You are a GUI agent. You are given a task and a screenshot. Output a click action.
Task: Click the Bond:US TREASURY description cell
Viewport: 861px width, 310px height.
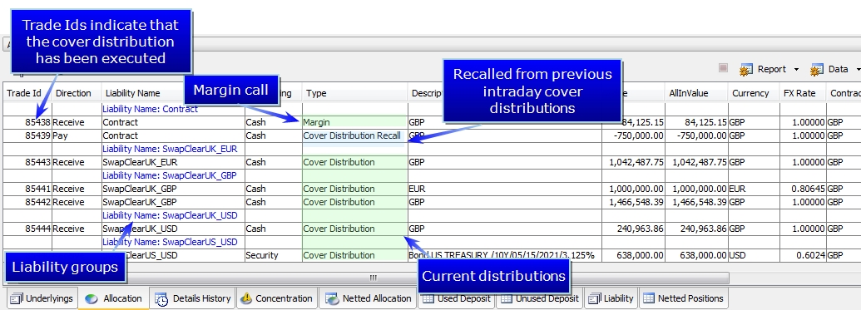(505, 255)
